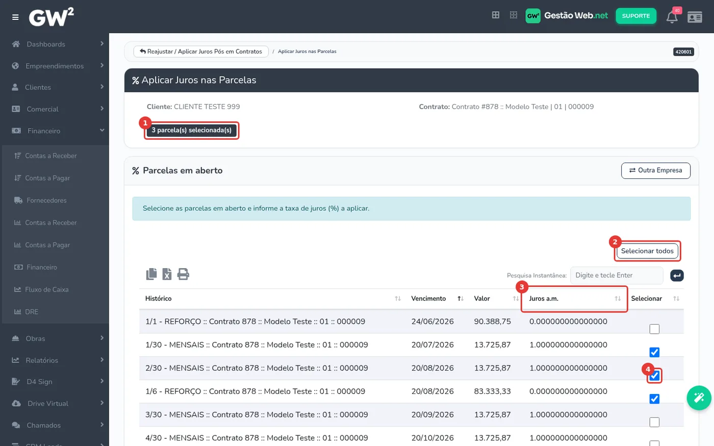Open the notifications bell
Viewport: 714px width, 446px height.
[x=672, y=17]
